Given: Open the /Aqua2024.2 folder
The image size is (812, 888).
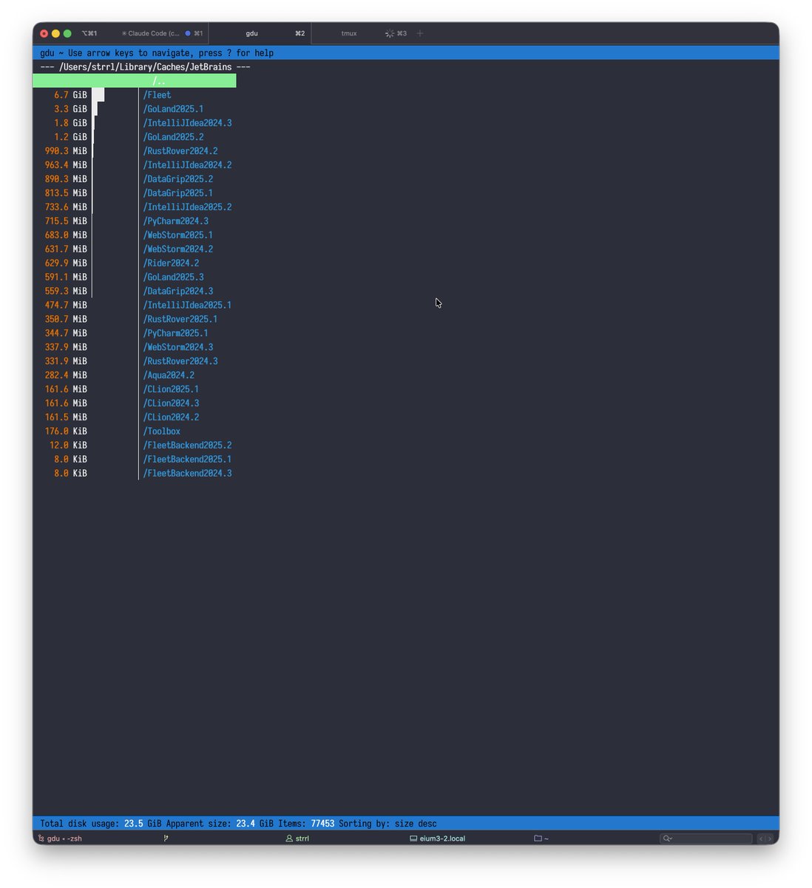Looking at the screenshot, I should 169,376.
